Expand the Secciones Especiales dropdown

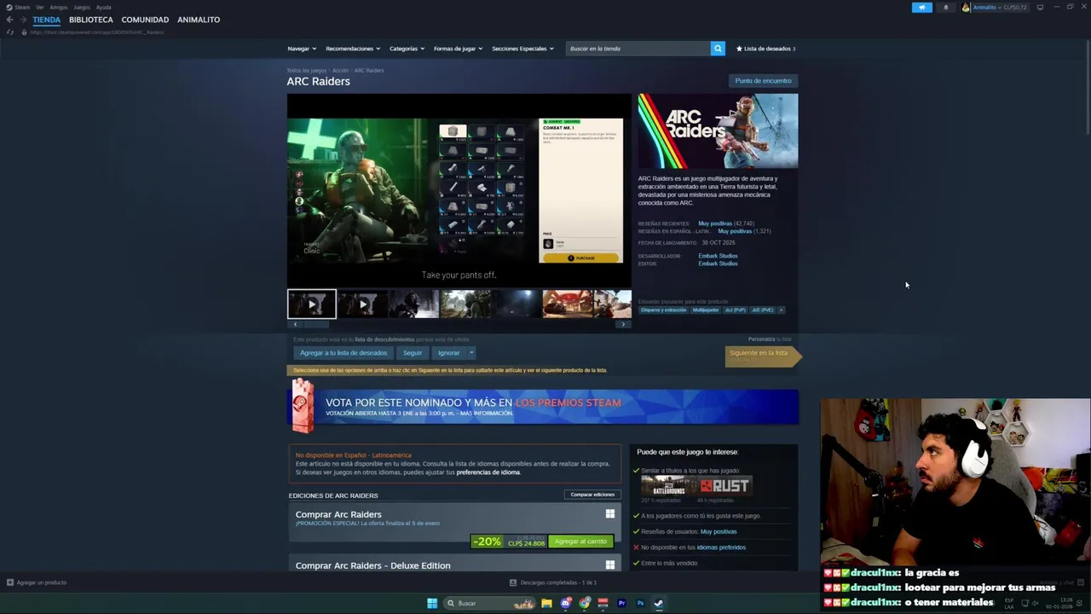click(522, 49)
